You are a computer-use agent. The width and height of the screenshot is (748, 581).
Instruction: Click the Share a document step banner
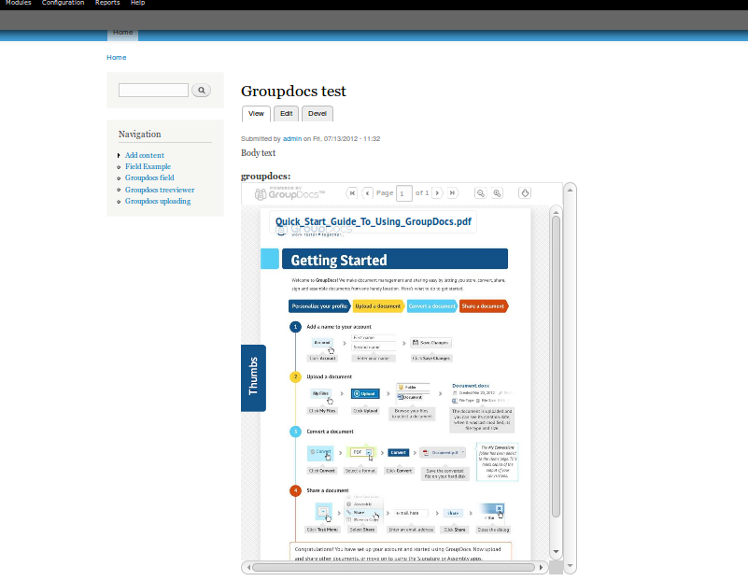484,306
